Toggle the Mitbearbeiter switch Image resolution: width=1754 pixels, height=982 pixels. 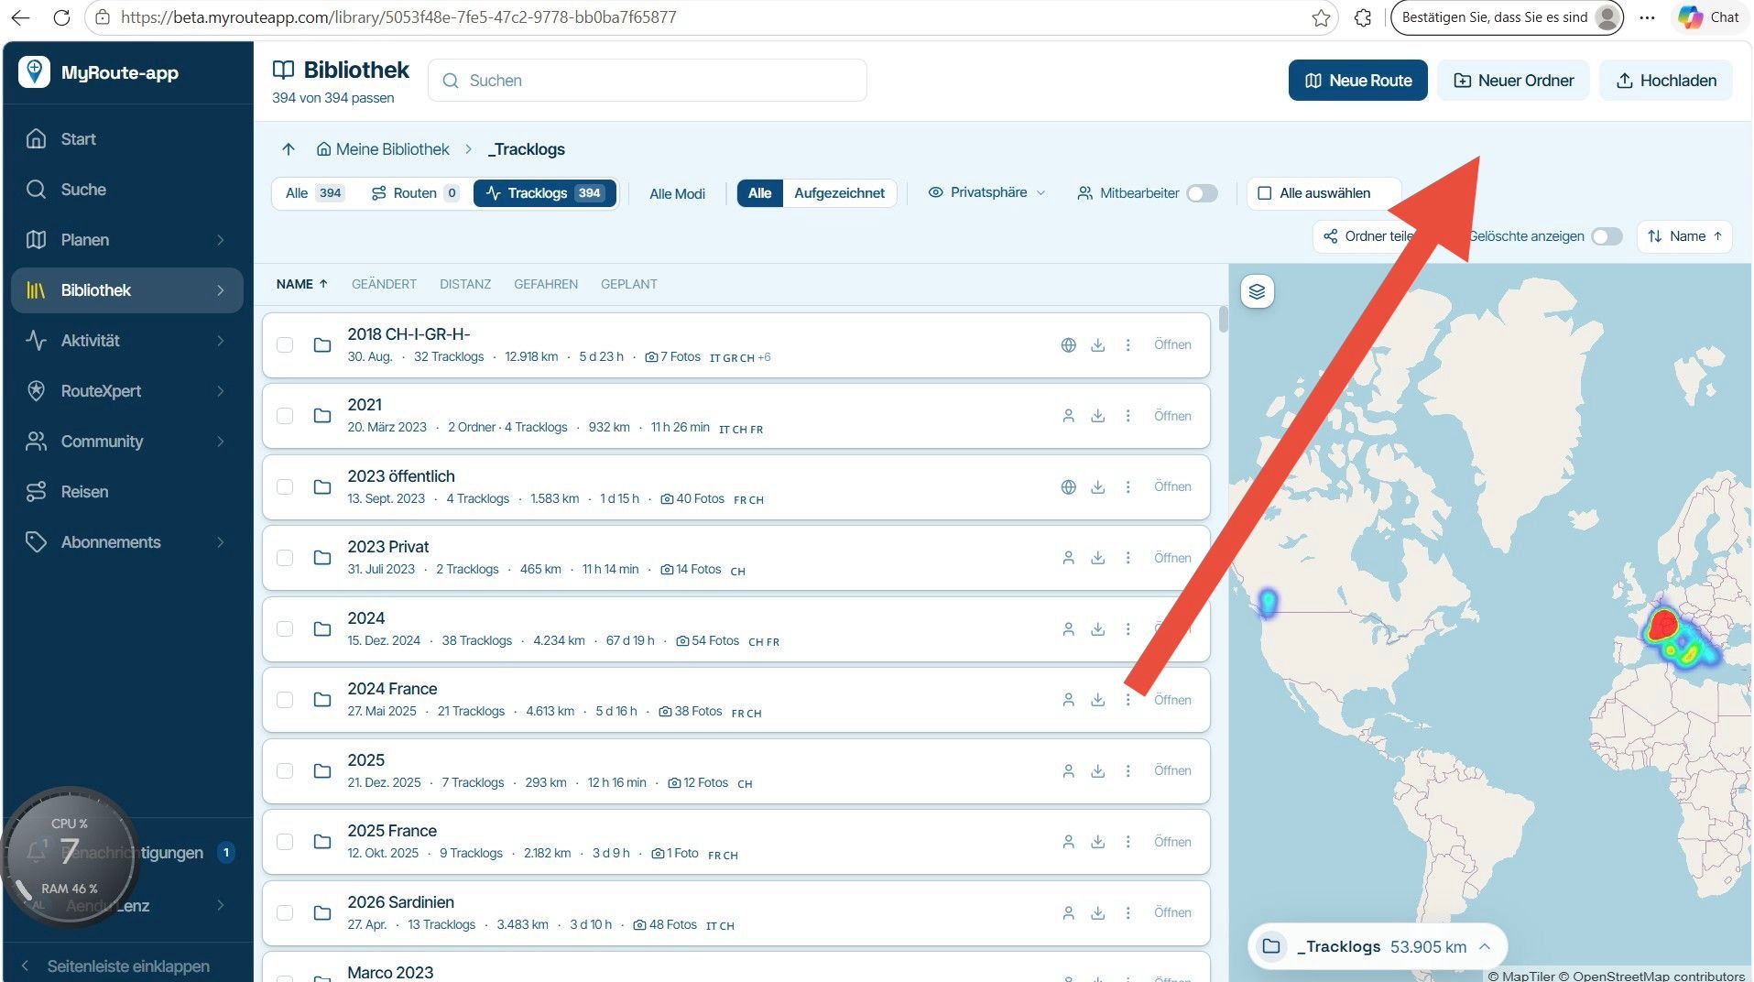click(1202, 193)
